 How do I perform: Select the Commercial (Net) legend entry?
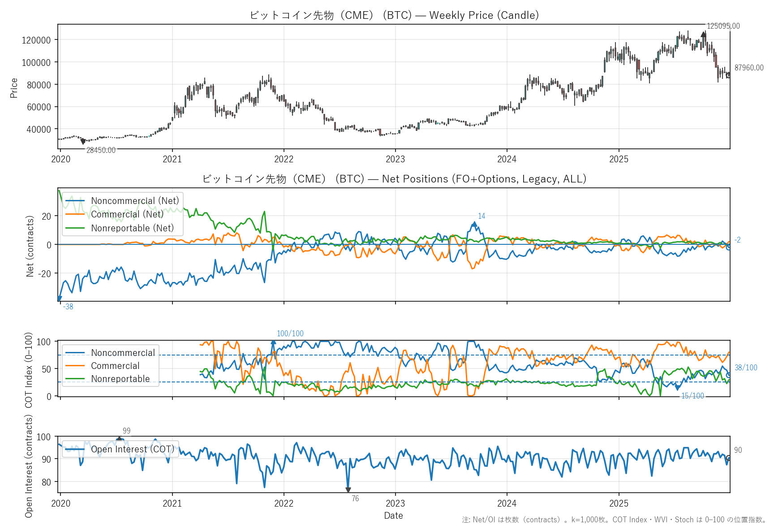[127, 214]
